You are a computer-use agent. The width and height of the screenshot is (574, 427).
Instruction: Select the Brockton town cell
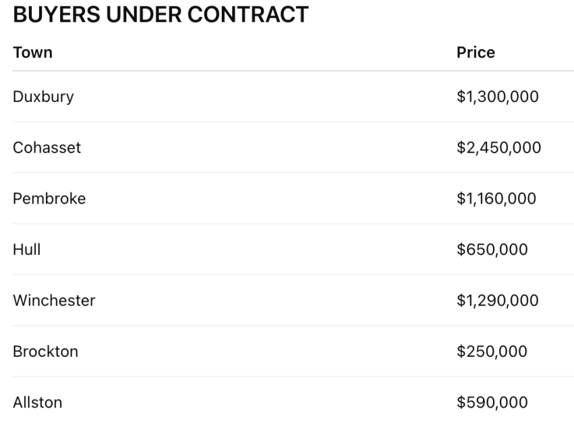point(45,351)
